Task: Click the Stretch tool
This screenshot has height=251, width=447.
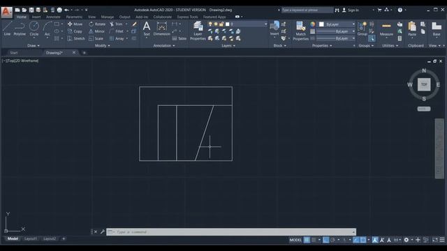Action: 76,38
